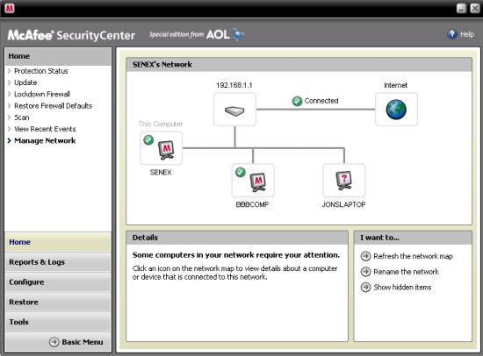Viewport: 483px width, 356px height.
Task: Close the SecurityCenter window
Action: [475, 8]
